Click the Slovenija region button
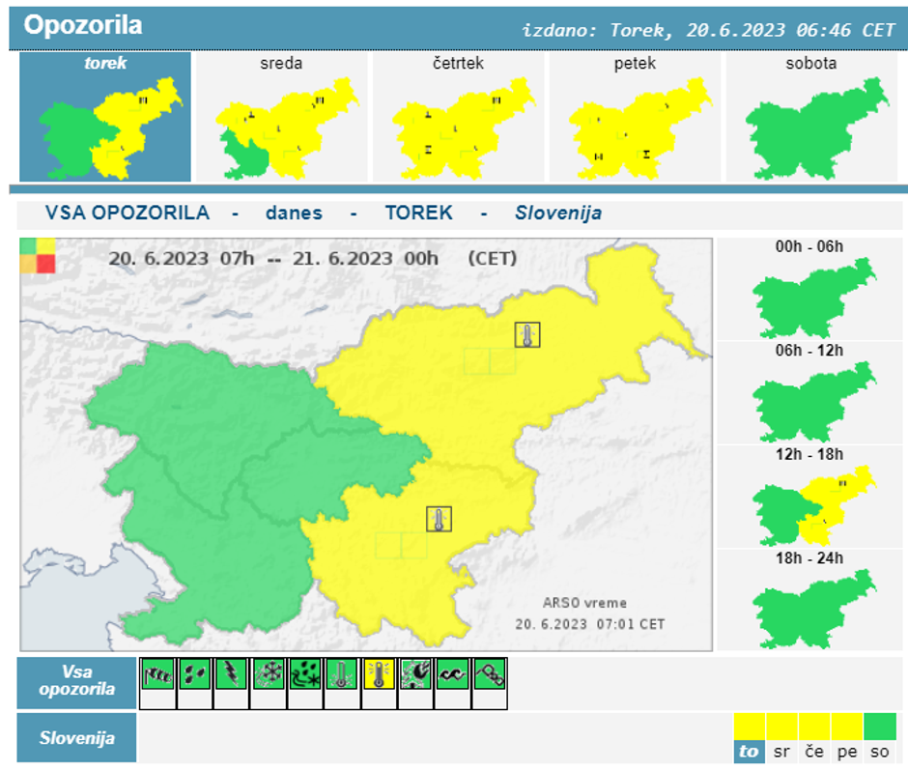The image size is (908, 770). tap(76, 738)
